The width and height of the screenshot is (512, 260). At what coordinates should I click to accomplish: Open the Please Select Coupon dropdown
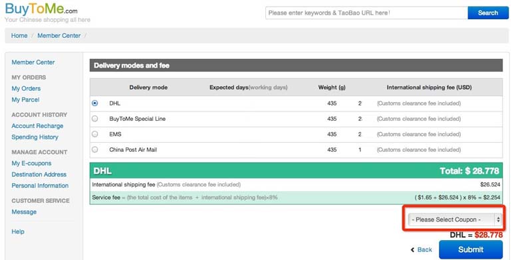pyautogui.click(x=455, y=220)
